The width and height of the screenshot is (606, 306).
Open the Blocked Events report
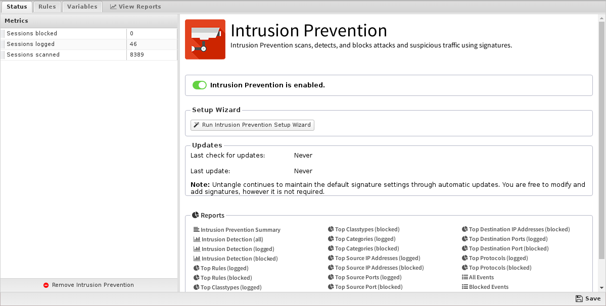[x=488, y=287]
